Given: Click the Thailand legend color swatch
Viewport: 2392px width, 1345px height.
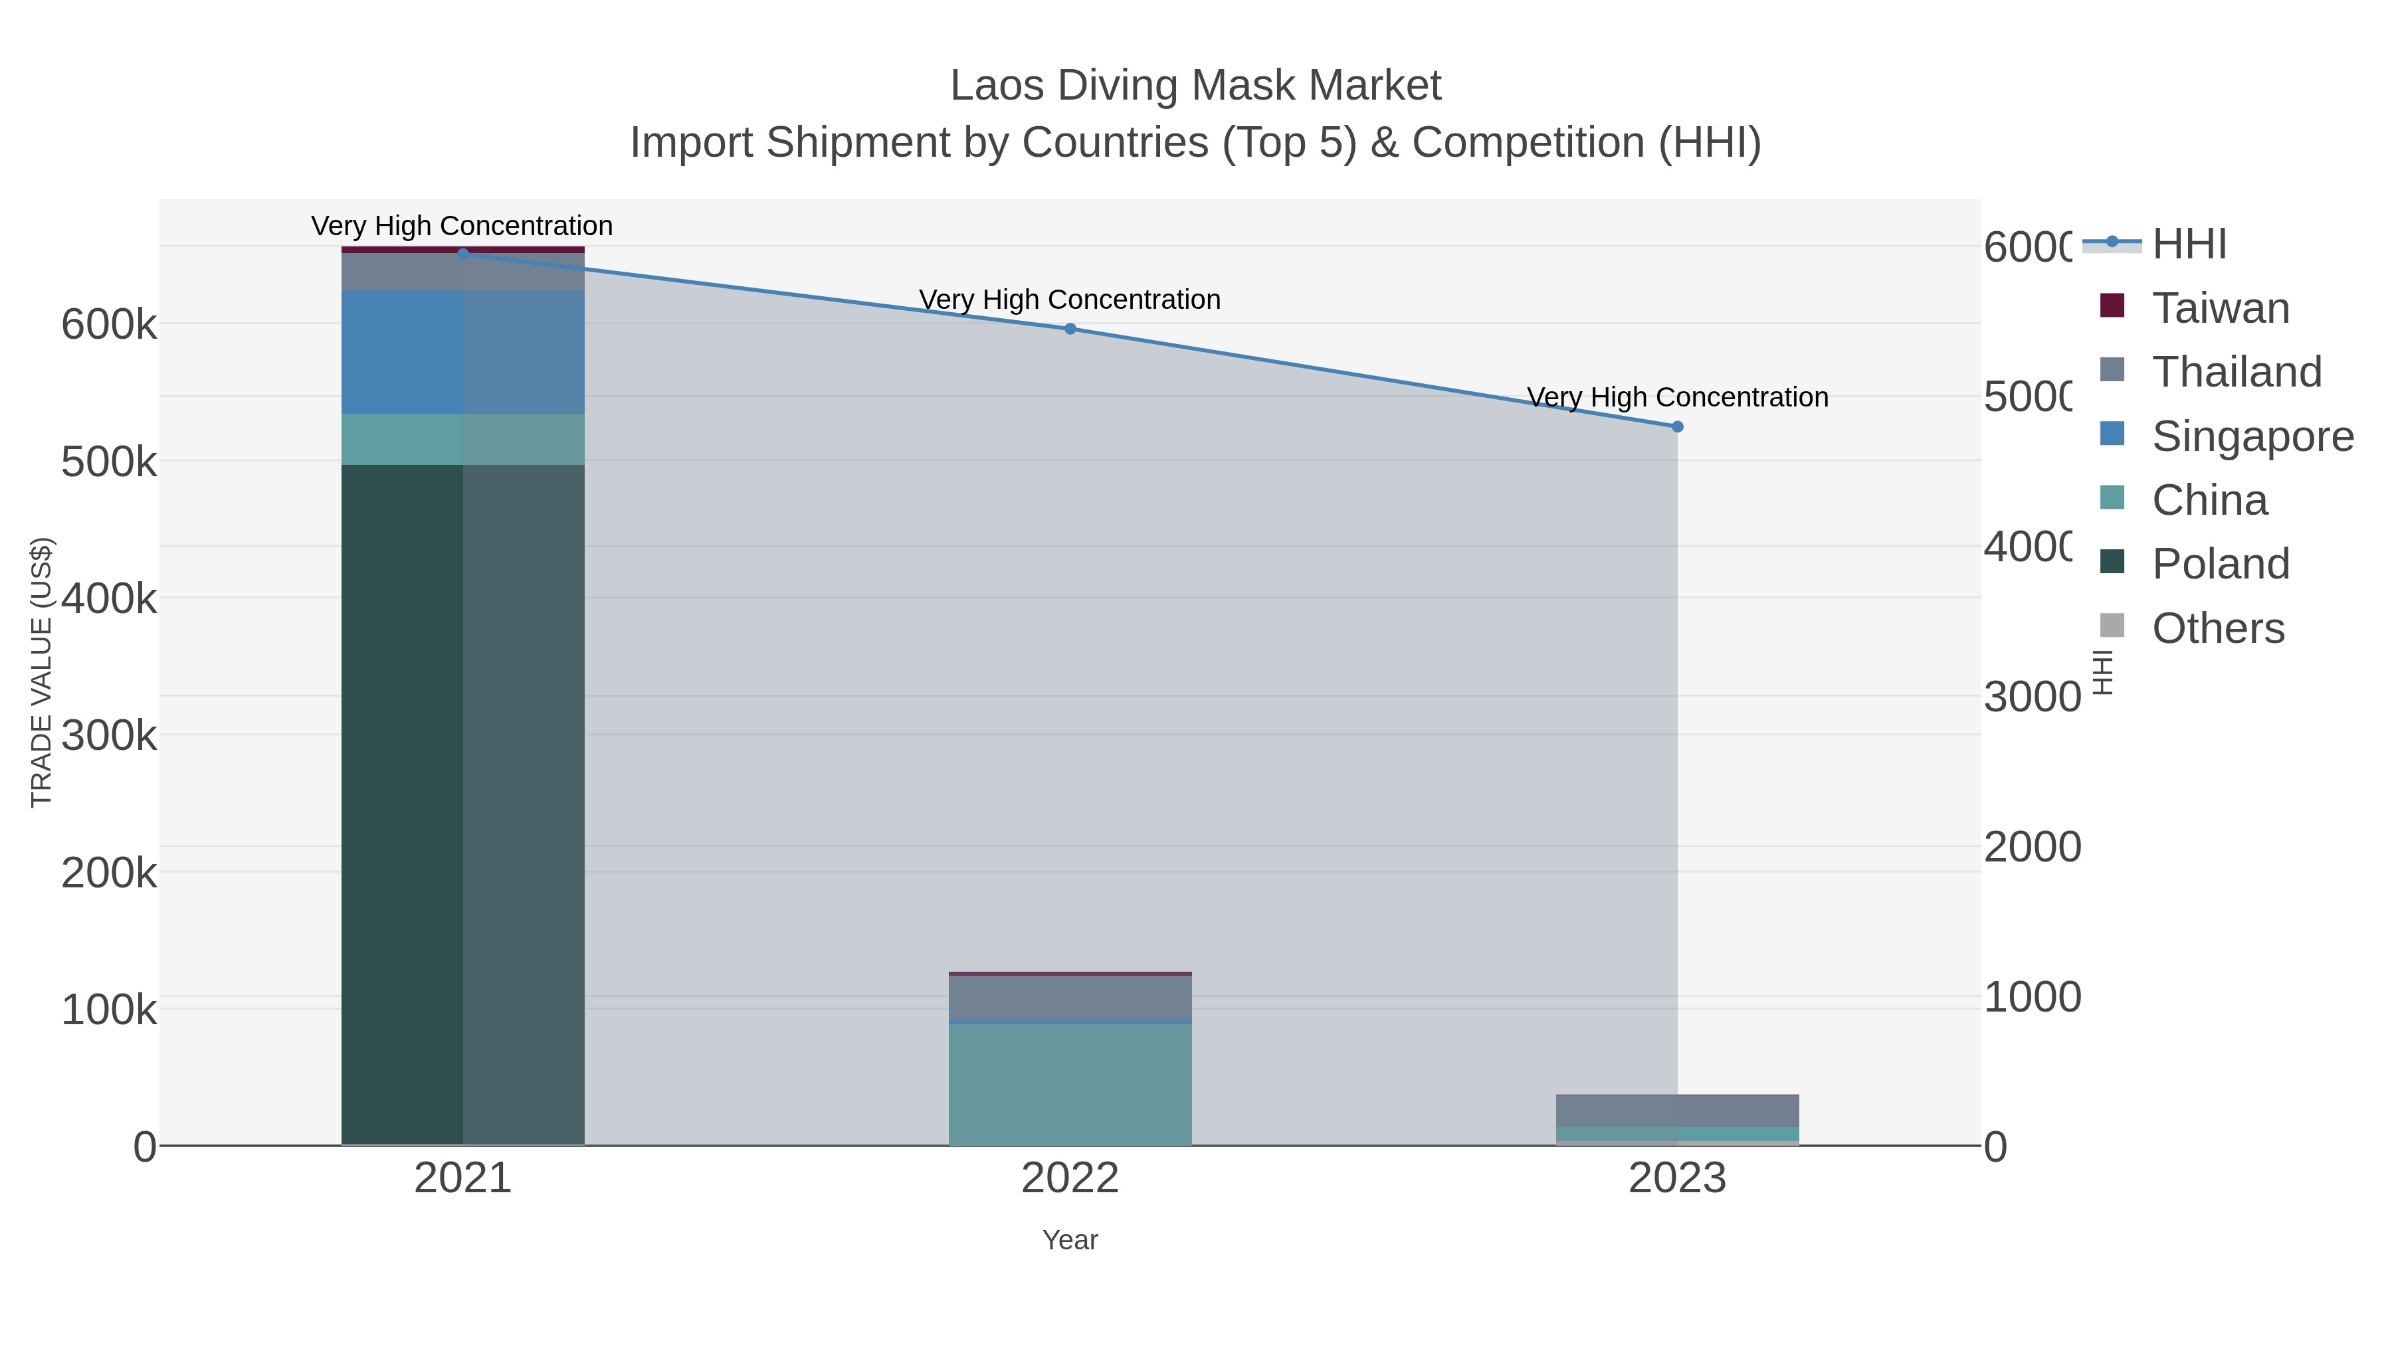Looking at the screenshot, I should (2112, 369).
